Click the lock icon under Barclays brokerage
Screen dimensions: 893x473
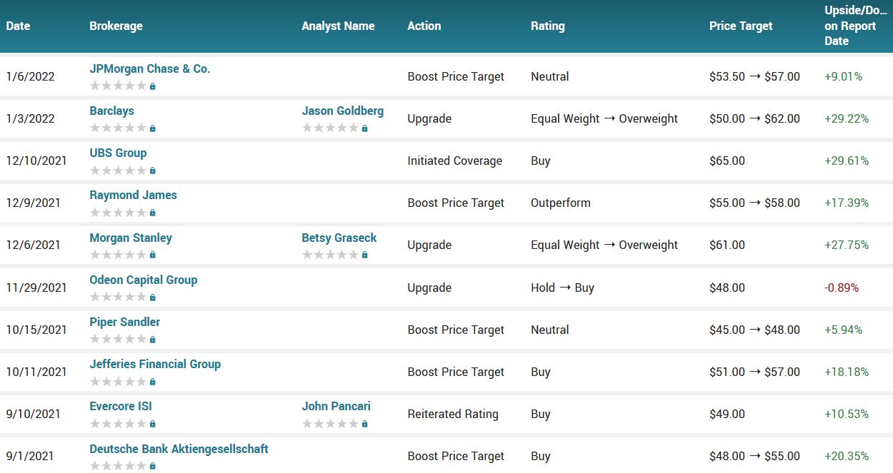pos(153,128)
